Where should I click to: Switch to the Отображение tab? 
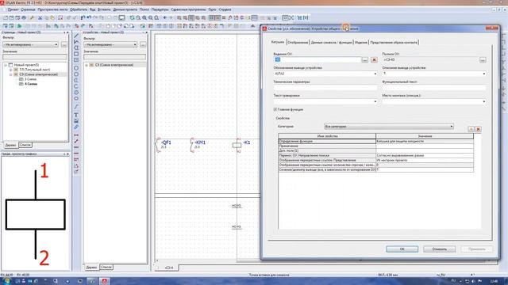[x=298, y=43]
